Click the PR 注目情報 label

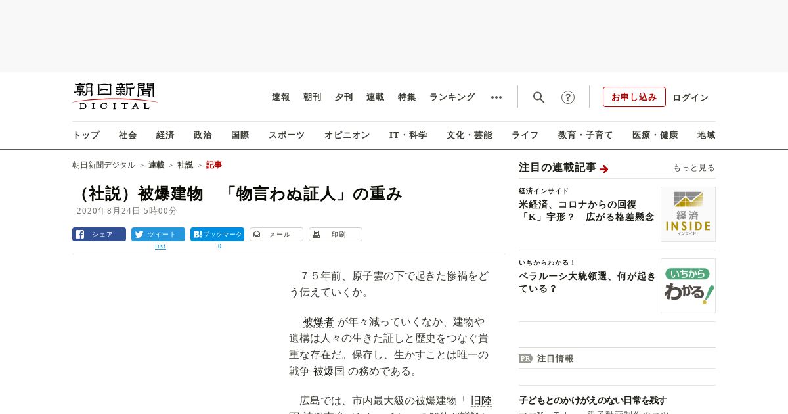pos(546,358)
